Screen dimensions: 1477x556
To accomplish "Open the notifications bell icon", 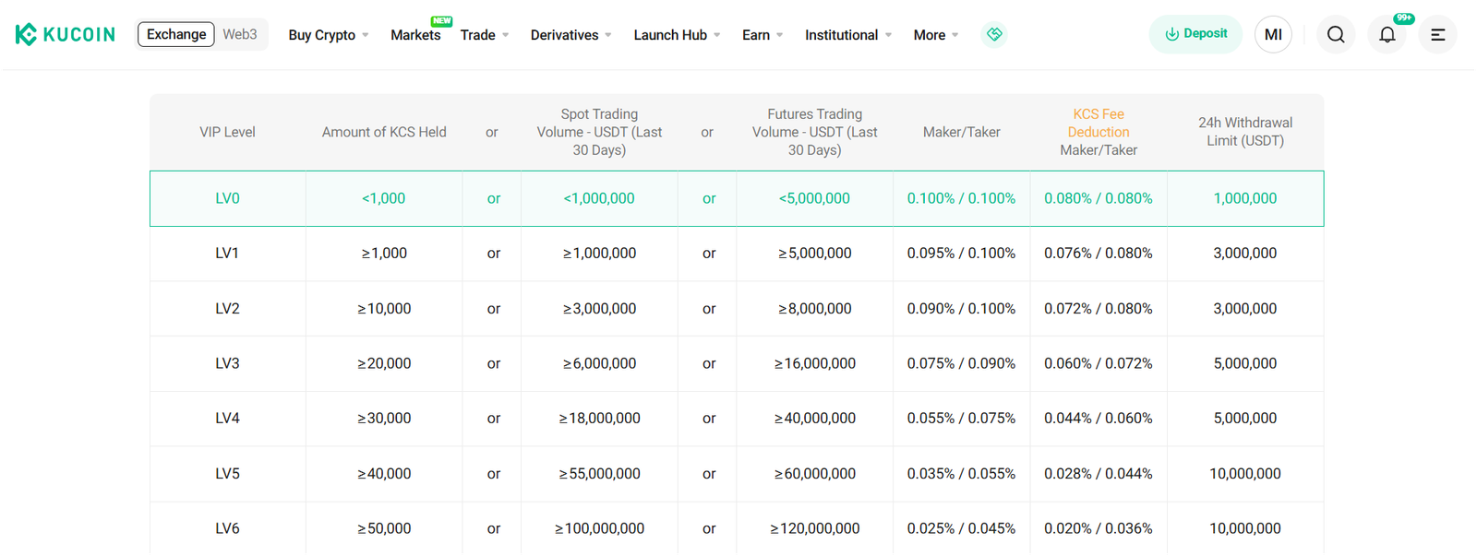I will (x=1387, y=34).
